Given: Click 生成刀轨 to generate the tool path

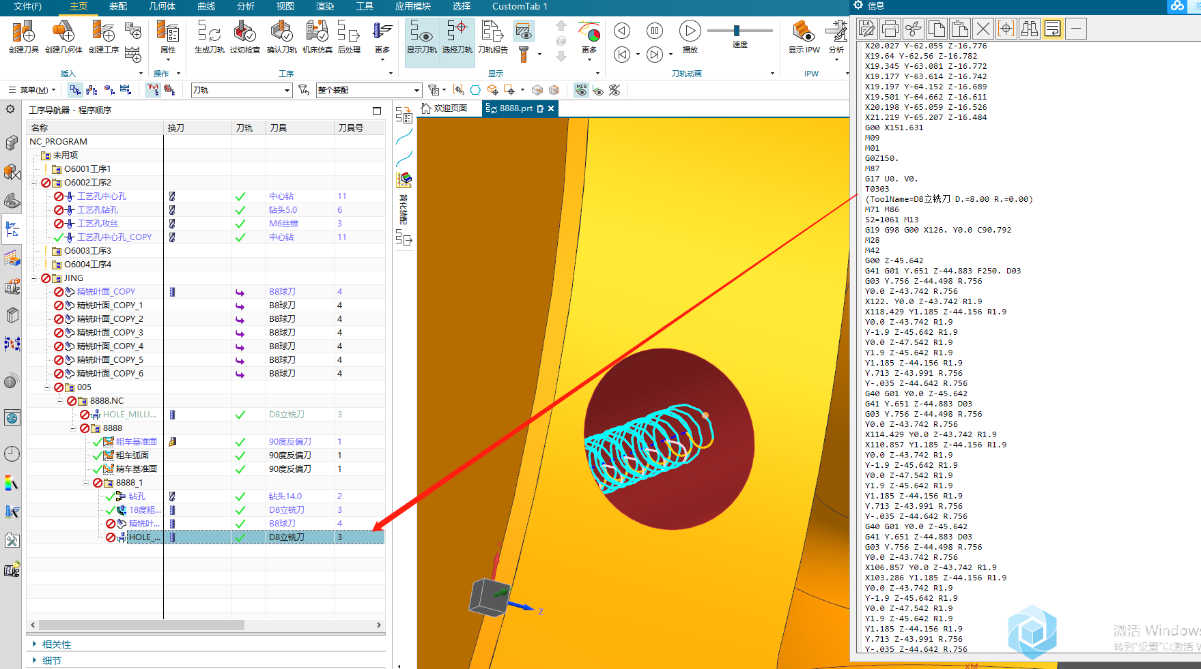Looking at the screenshot, I should click(x=209, y=37).
